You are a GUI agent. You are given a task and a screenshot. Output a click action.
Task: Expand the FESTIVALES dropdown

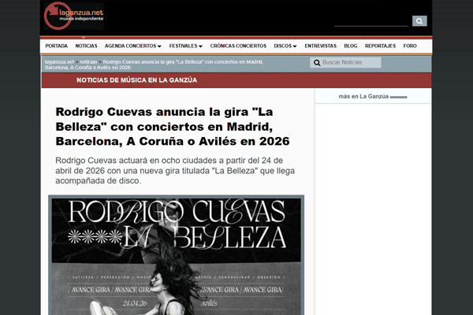click(185, 46)
